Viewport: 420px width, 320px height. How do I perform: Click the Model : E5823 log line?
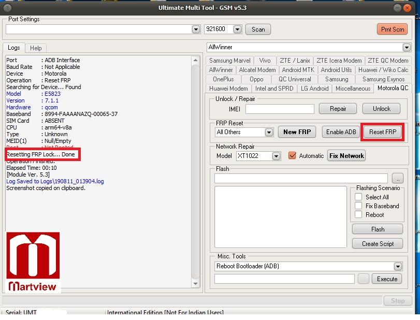click(x=33, y=94)
